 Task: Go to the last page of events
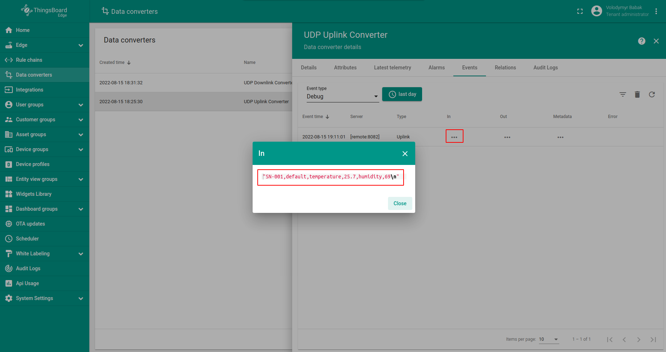point(653,339)
